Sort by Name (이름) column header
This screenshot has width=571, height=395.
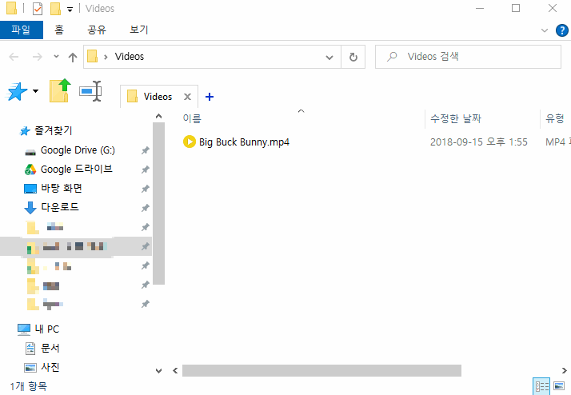pos(192,118)
